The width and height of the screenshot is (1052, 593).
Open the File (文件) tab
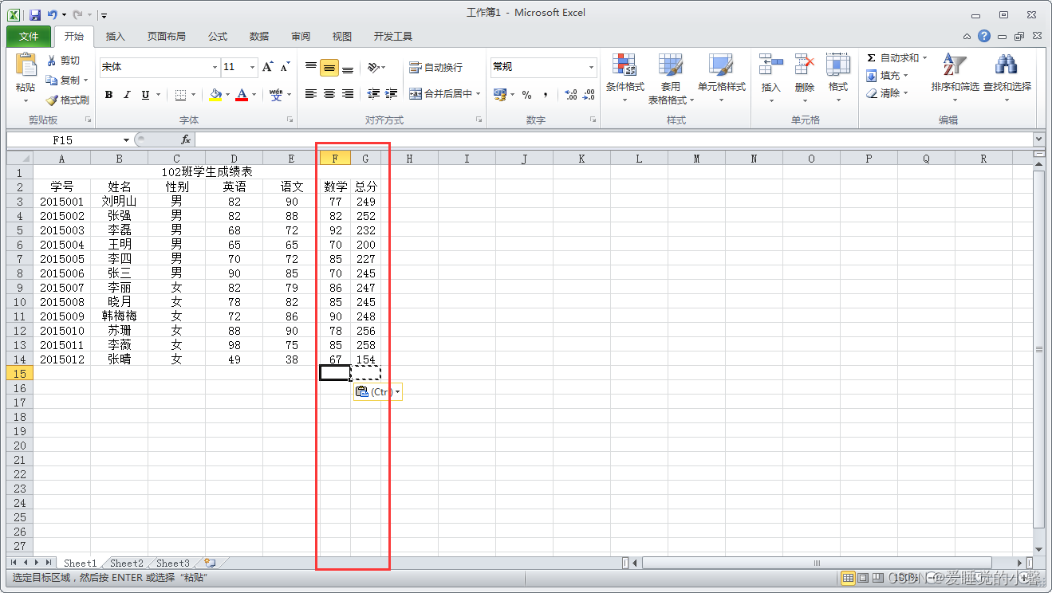click(29, 36)
